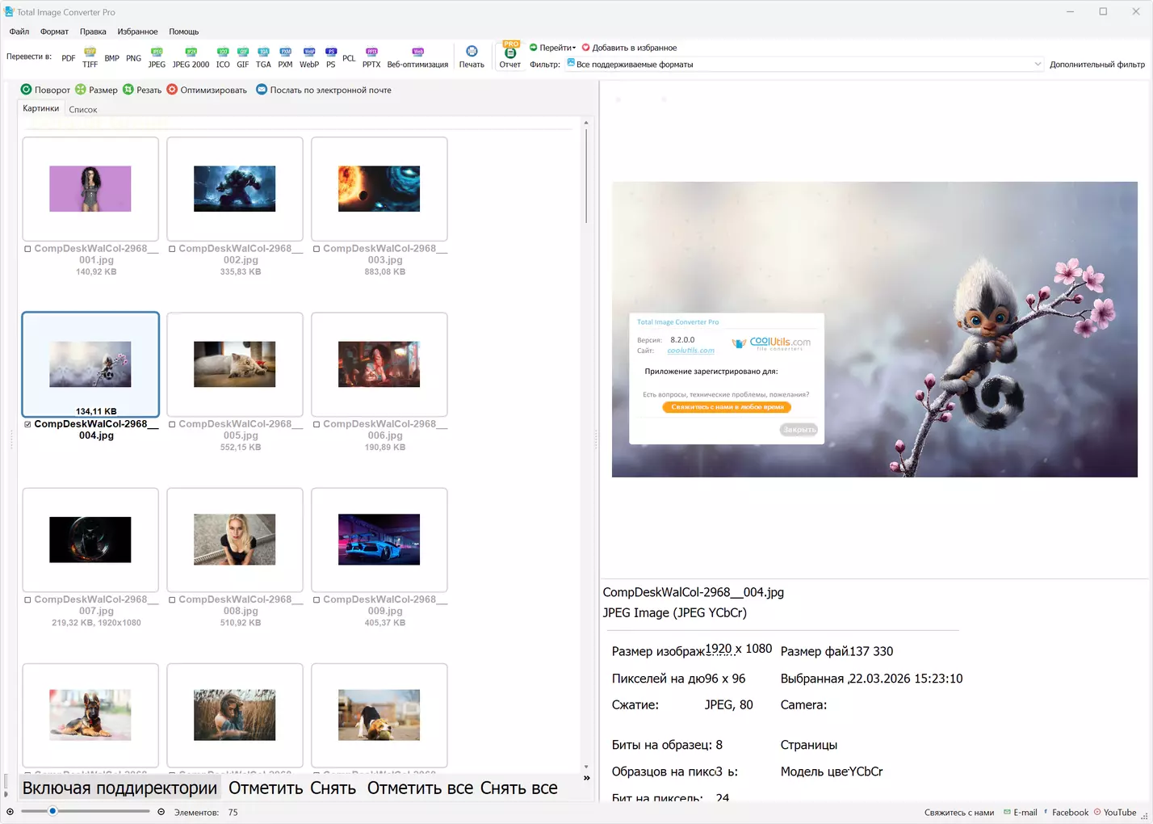Select GIF as target format
Viewport: 1153px width, 824px height.
(242, 58)
